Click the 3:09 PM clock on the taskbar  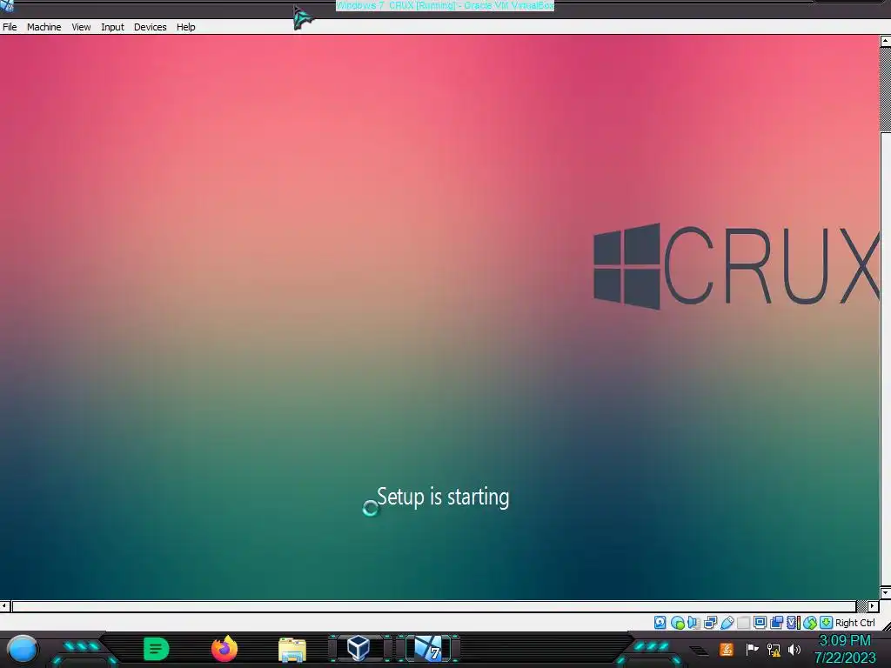(845, 641)
